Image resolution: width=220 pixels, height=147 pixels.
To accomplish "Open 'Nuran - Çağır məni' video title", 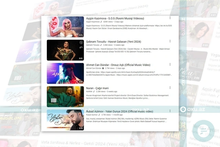I will pos(102,87).
